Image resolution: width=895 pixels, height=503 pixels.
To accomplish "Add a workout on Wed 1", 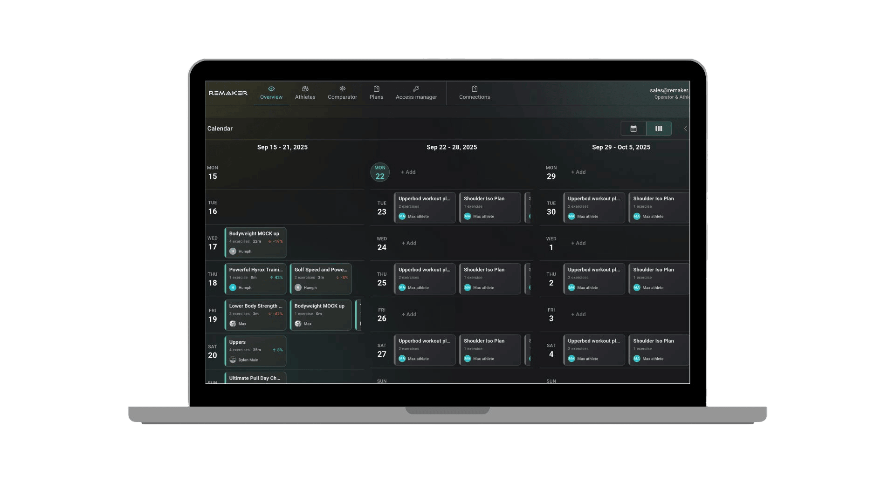I will [578, 243].
